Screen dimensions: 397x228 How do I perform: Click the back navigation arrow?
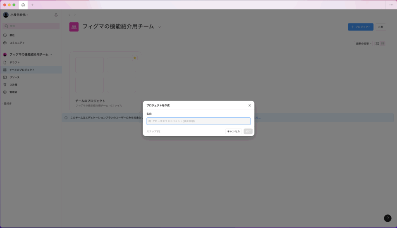coord(69,15)
